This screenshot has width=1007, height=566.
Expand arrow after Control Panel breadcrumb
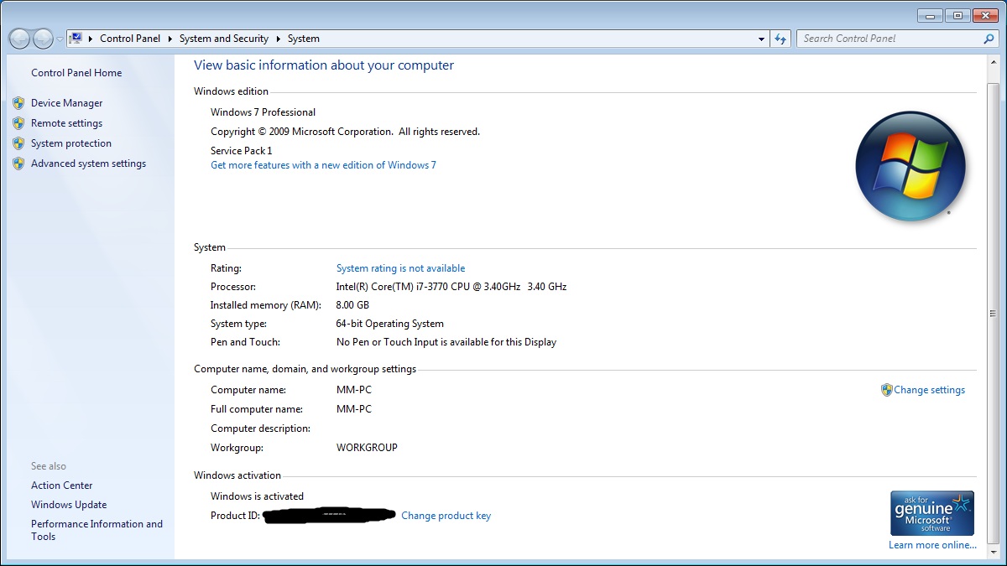click(170, 39)
